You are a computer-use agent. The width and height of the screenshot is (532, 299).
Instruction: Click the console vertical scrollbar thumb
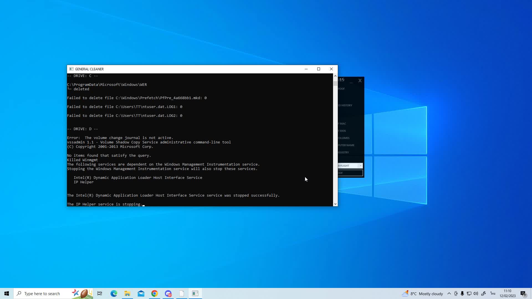pos(335,83)
